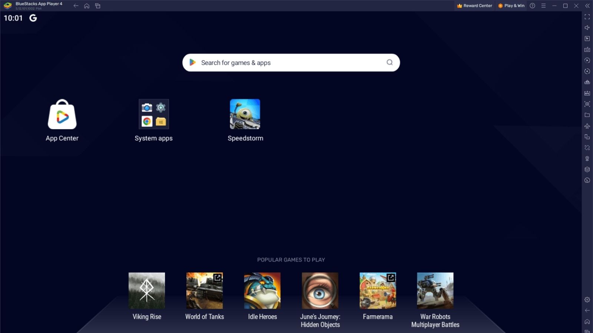The width and height of the screenshot is (593, 333).
Task: Open the hamburger menu in title bar
Action: [x=543, y=6]
